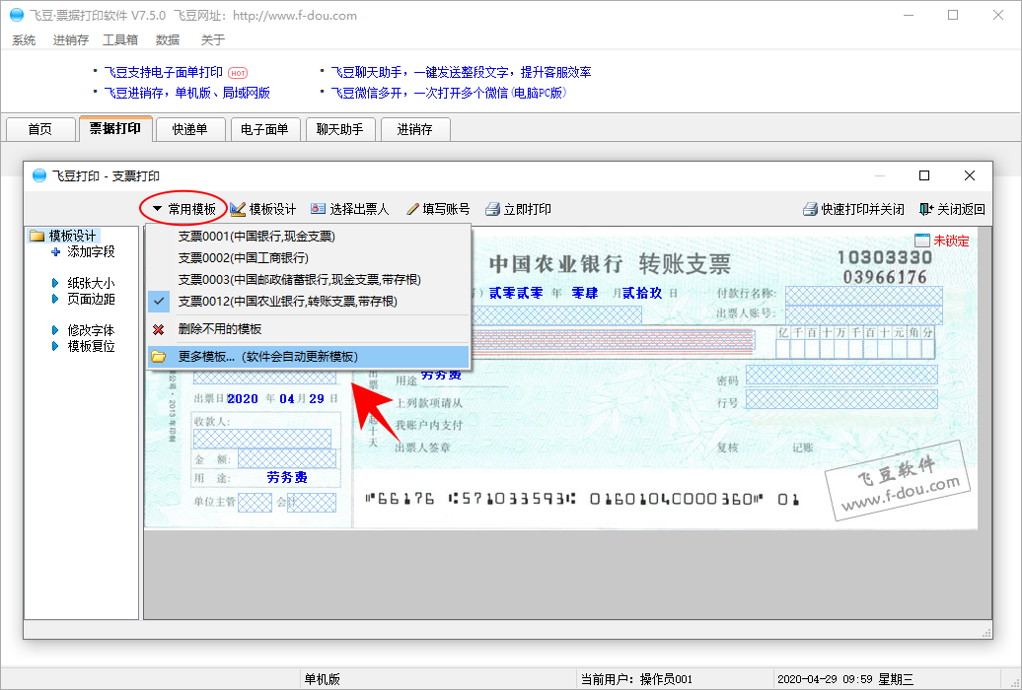1022x690 pixels.
Task: Click the 填写账号 pen icon
Action: click(x=412, y=209)
